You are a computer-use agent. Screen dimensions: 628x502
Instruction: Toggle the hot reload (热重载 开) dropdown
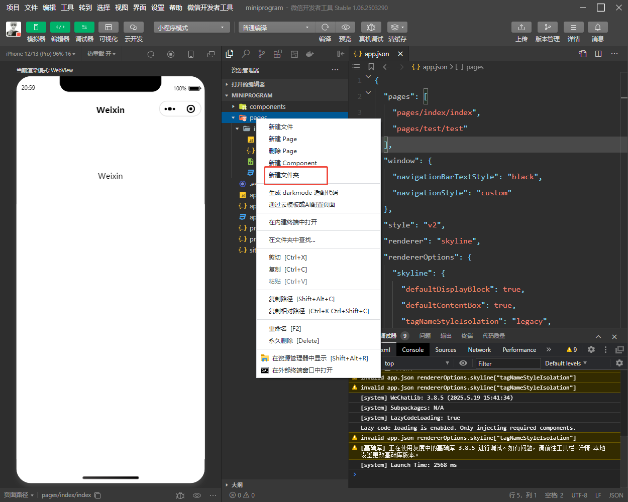coord(101,54)
